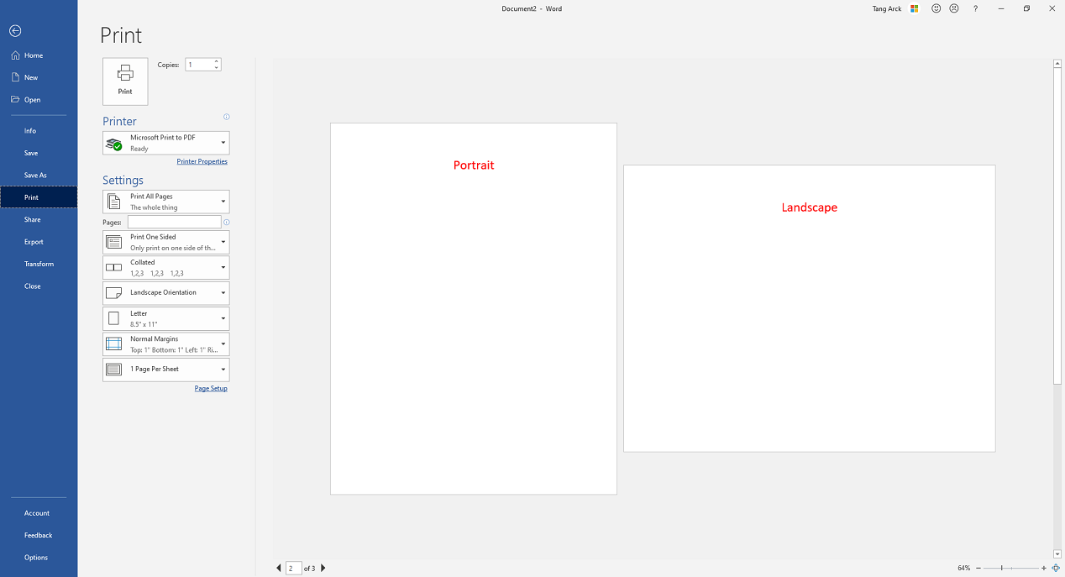This screenshot has height=577, width=1065.
Task: Open Account page
Action: [x=39, y=513]
